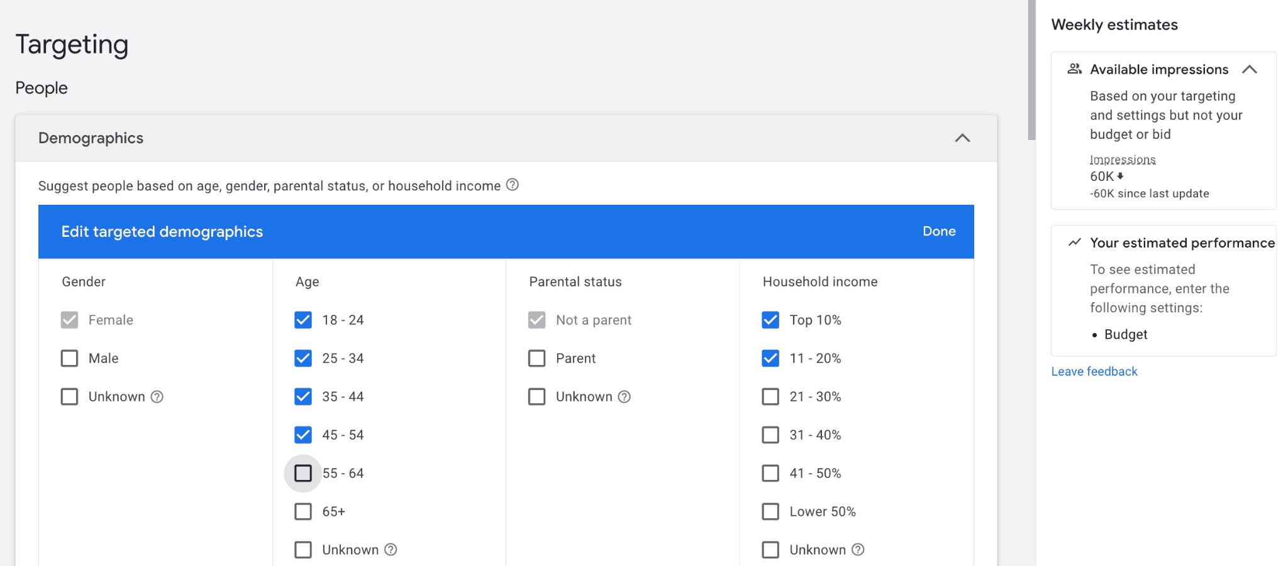Image resolution: width=1288 pixels, height=566 pixels.
Task: Enable the 55 - 64 age checkbox
Action: tap(303, 473)
